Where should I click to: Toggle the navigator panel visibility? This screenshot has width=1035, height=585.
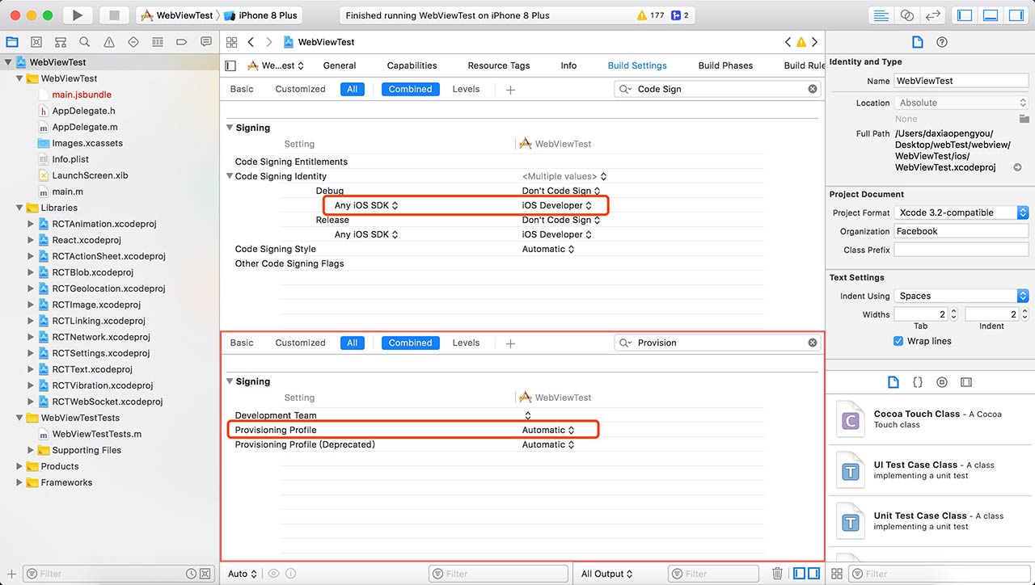point(965,15)
